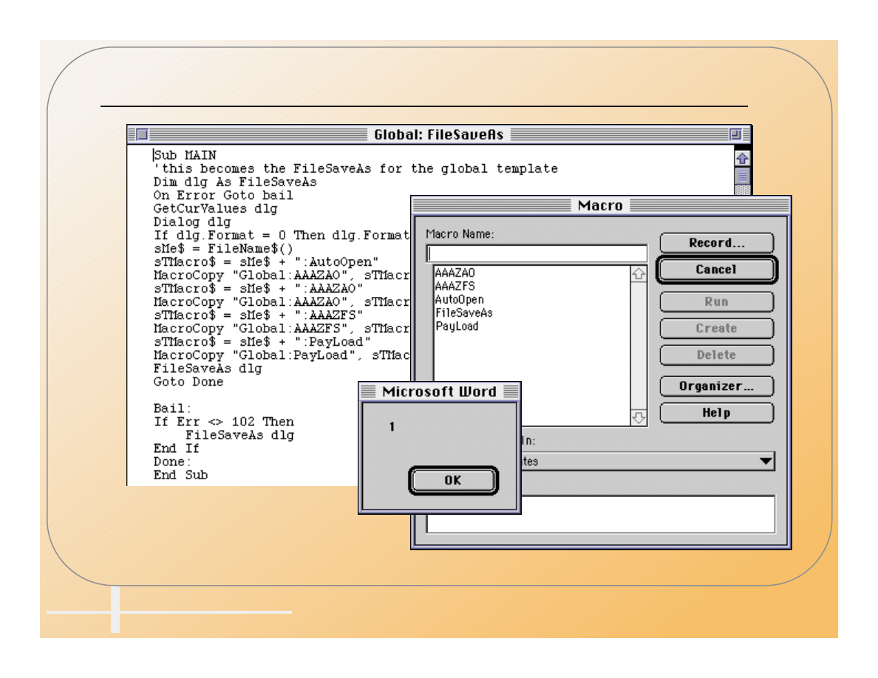Screen dimensions: 878x678
Task: Dismiss the Microsoft Word alert with OK
Action: [452, 481]
